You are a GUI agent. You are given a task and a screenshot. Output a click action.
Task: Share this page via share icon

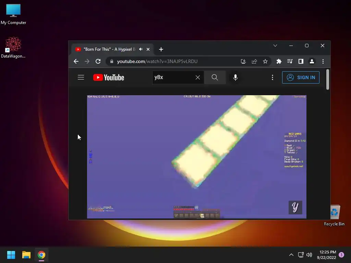(x=254, y=61)
